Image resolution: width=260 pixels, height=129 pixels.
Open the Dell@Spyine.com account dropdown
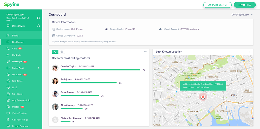click(242, 15)
